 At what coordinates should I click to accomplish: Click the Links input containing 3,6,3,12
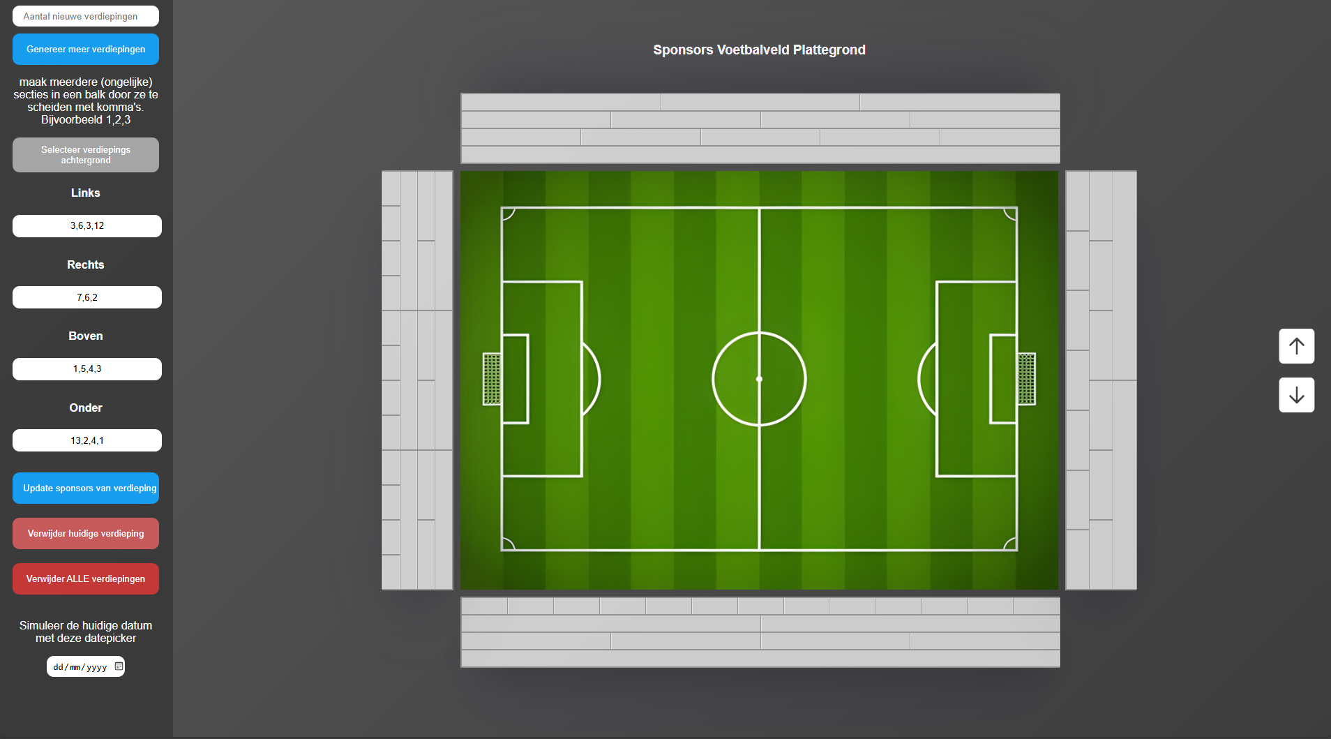coord(87,226)
